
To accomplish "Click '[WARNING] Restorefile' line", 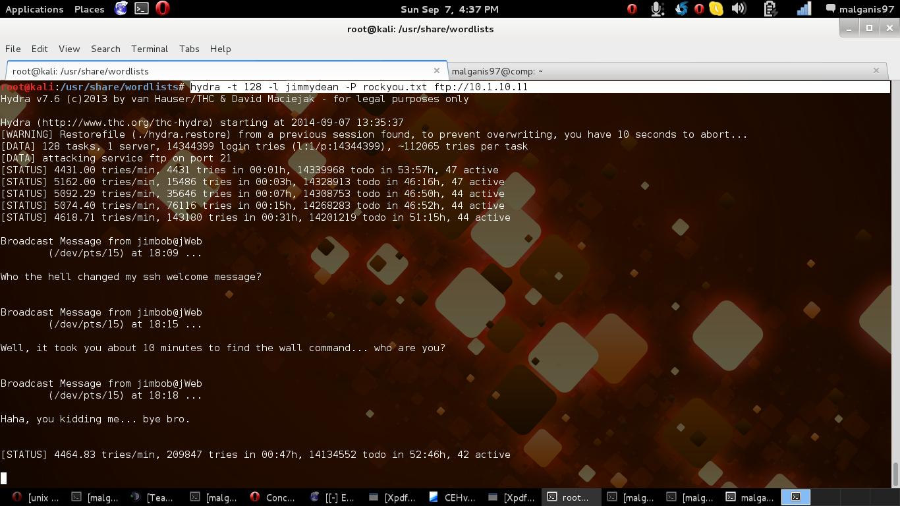I will (374, 134).
